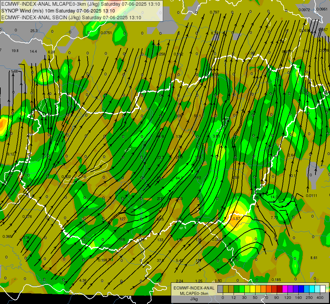Click the map value 182
The height and width of the screenshot is (304, 330).
198,178
